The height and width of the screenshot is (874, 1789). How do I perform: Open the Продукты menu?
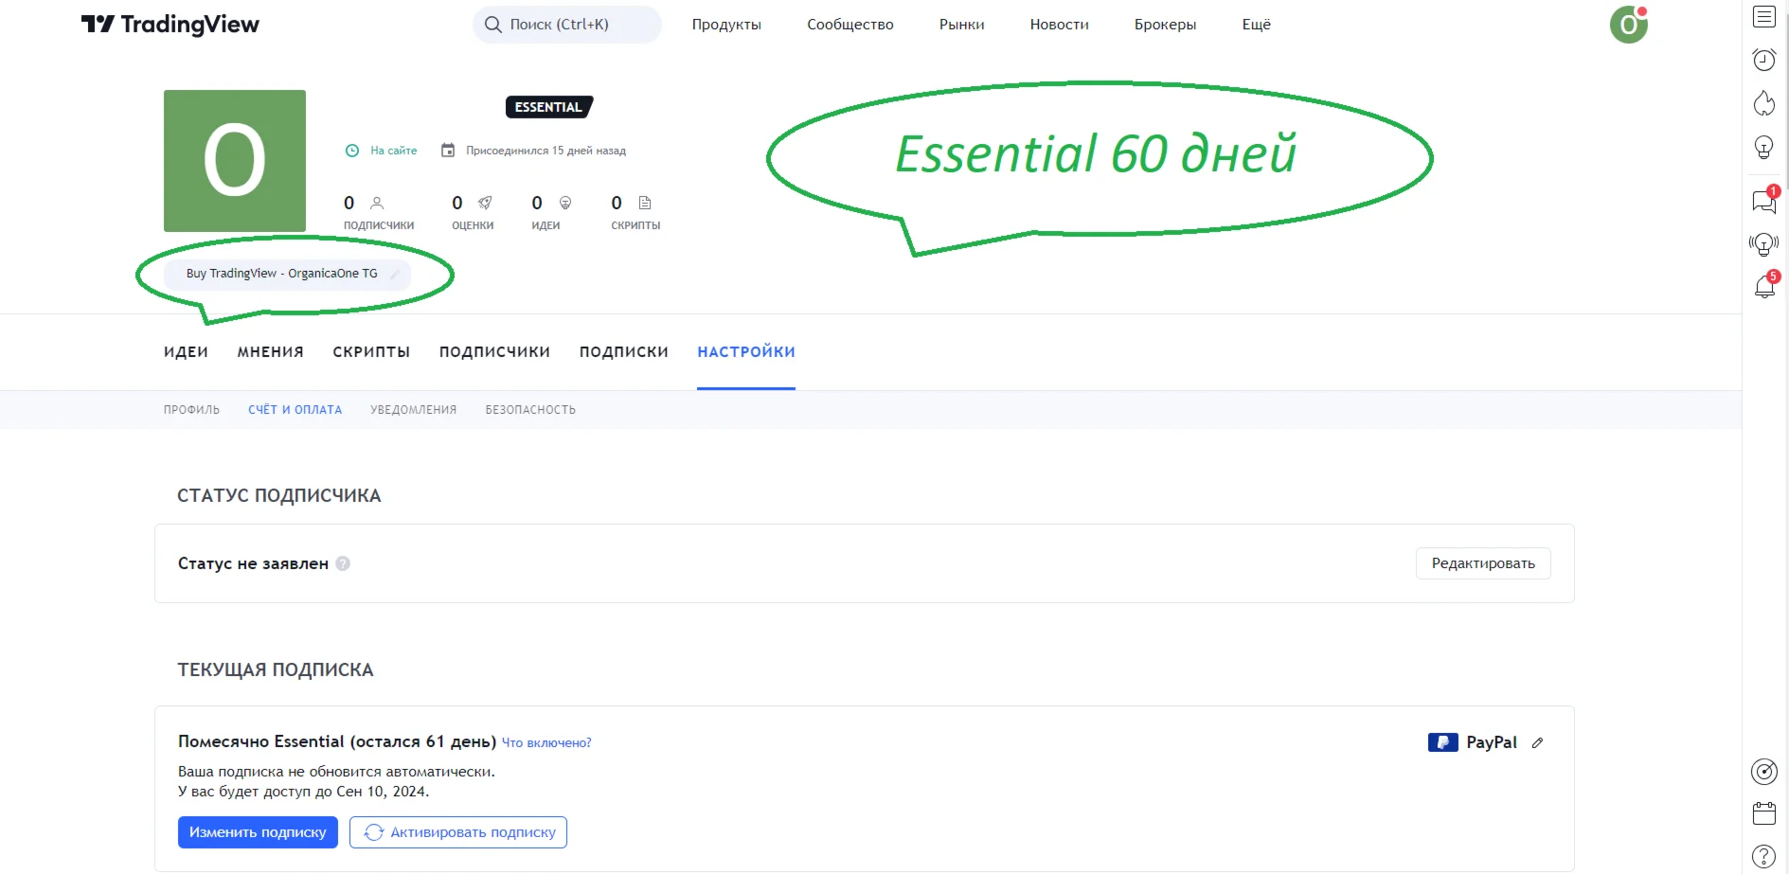[726, 25]
